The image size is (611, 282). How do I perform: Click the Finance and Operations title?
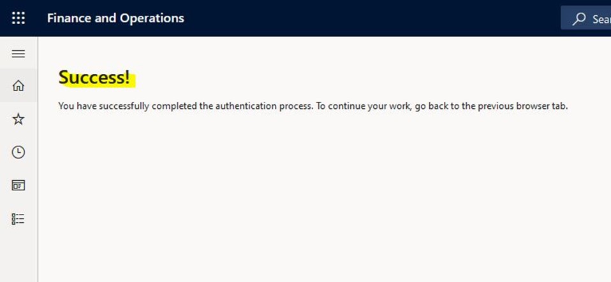115,18
